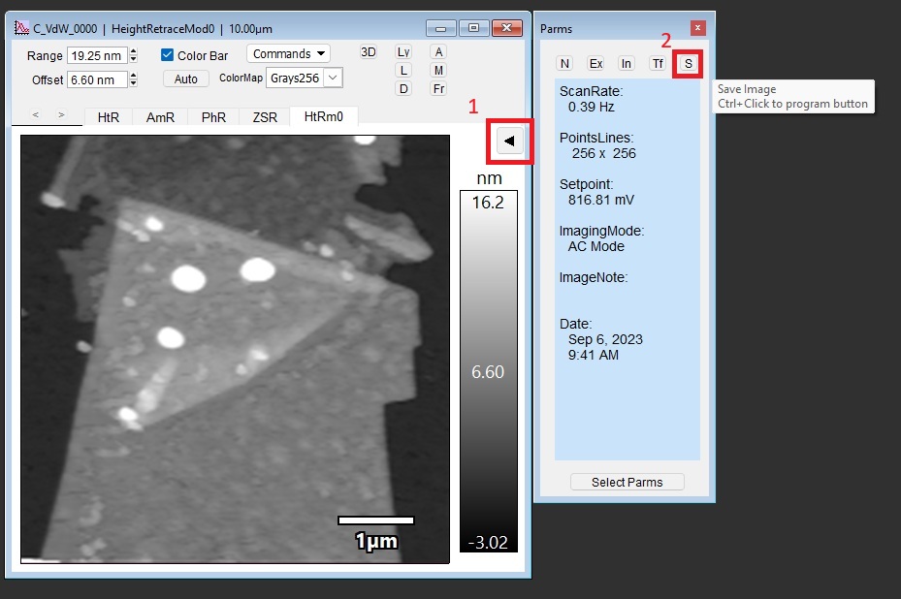
Task: Click the black left-arrow panel button
Action: pyautogui.click(x=510, y=142)
